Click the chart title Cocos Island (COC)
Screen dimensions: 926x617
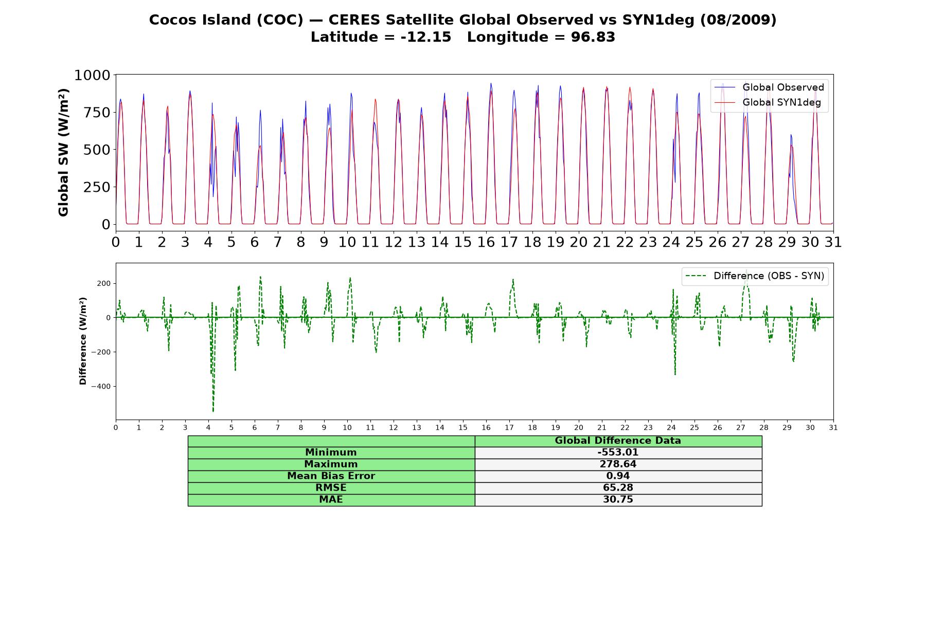[x=226, y=20]
